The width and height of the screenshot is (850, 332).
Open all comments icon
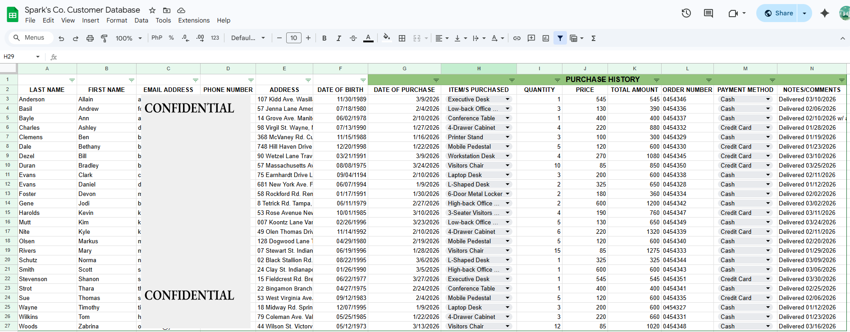pyautogui.click(x=708, y=13)
